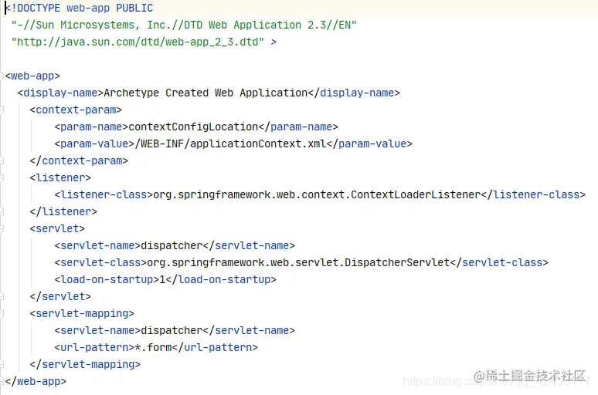Click the closing </url-pattern> tag
Screen dimensions: 598x395
(215, 347)
